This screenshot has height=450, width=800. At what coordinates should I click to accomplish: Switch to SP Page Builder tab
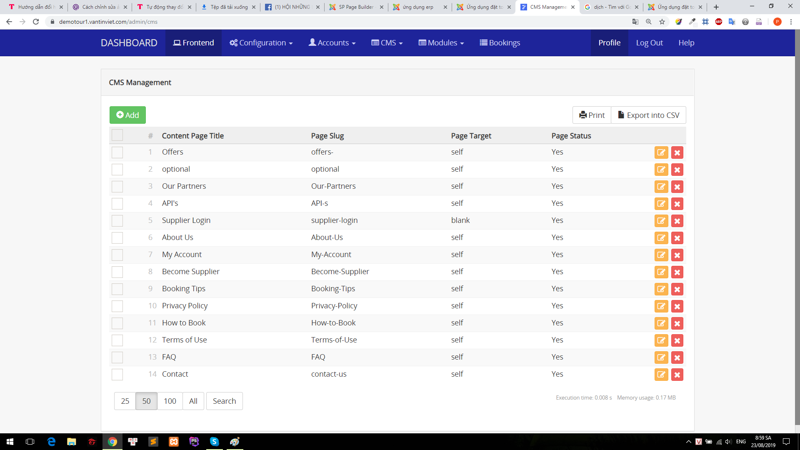356,7
